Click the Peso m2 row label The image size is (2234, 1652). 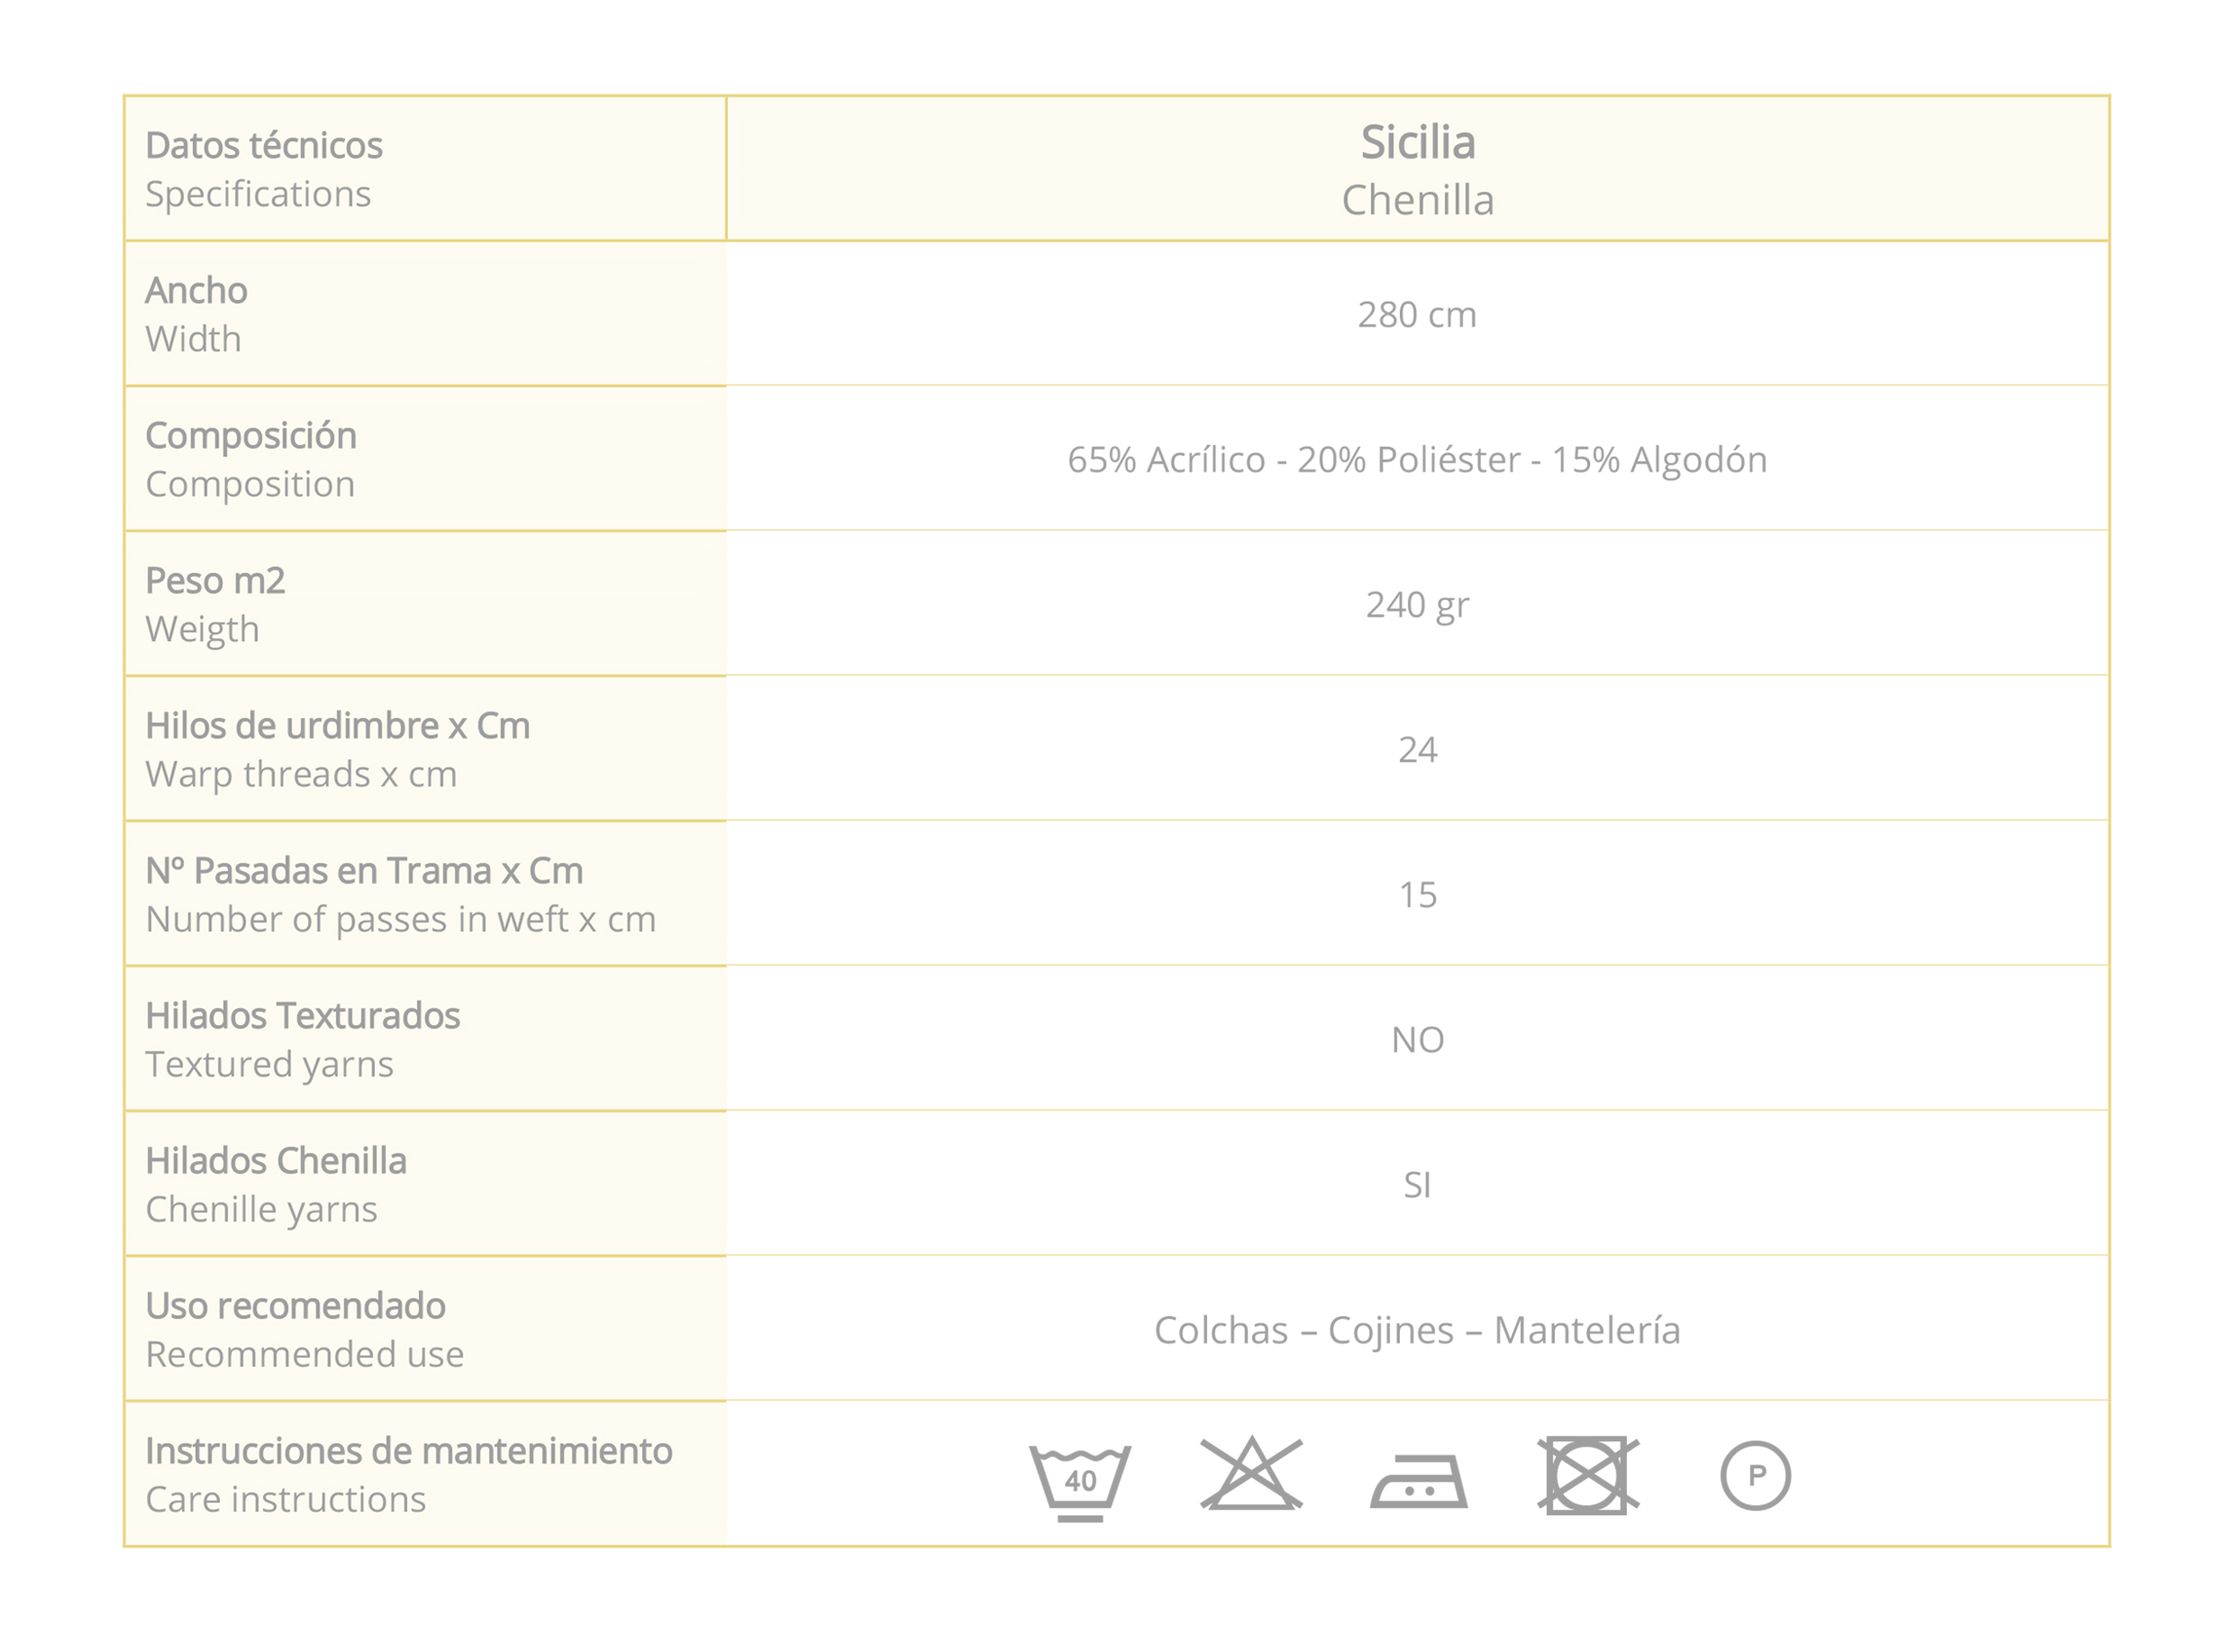[215, 581]
